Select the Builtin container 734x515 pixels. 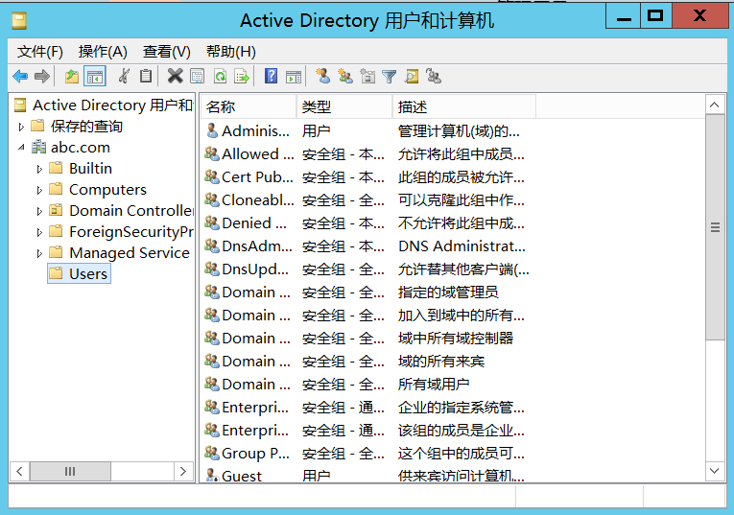[81, 169]
